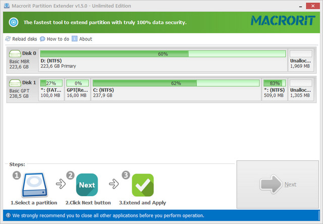Viewport: 323px width, 224px height.
Task: Click the Macrorit brand logo
Action: point(283,22)
